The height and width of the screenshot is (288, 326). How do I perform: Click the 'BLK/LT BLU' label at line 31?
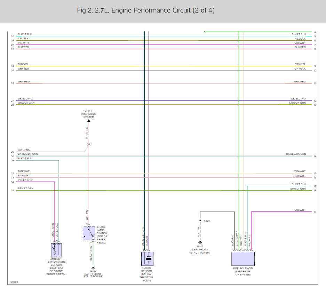coord(25,159)
